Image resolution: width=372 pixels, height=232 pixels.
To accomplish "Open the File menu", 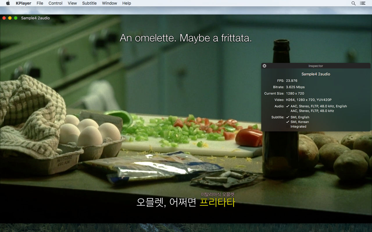I will [x=40, y=3].
